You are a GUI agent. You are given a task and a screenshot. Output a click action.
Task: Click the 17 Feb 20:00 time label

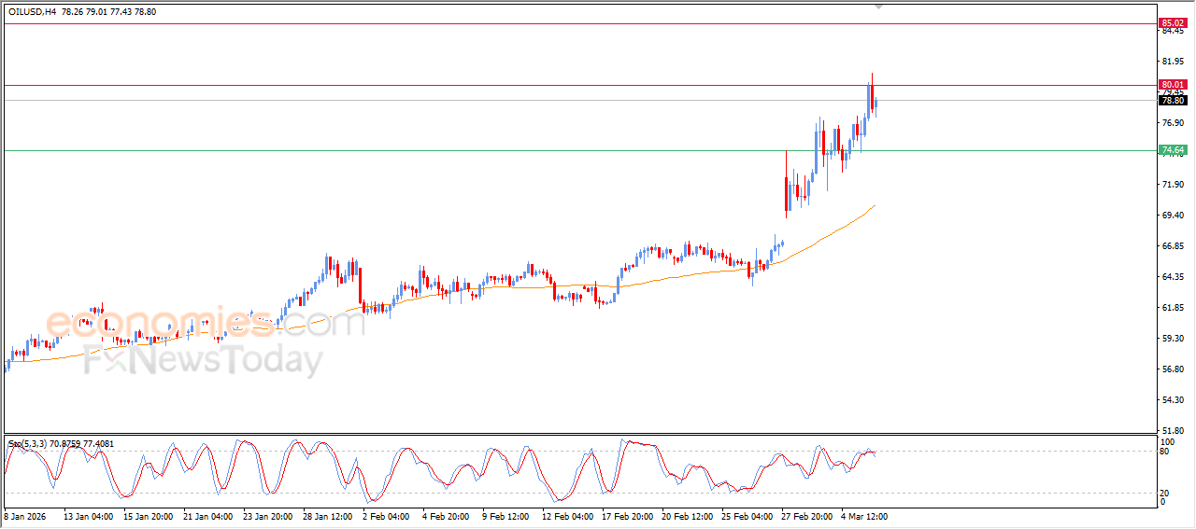(626, 515)
